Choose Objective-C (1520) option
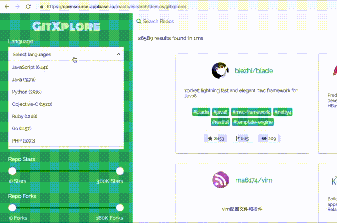 (x=66, y=104)
